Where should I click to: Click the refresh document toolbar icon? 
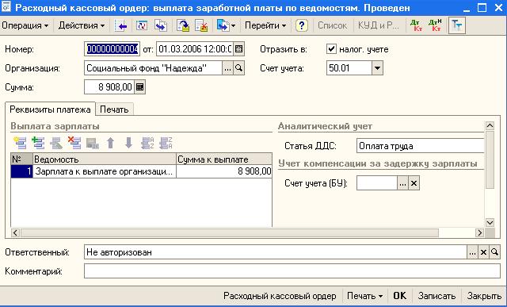point(142,25)
